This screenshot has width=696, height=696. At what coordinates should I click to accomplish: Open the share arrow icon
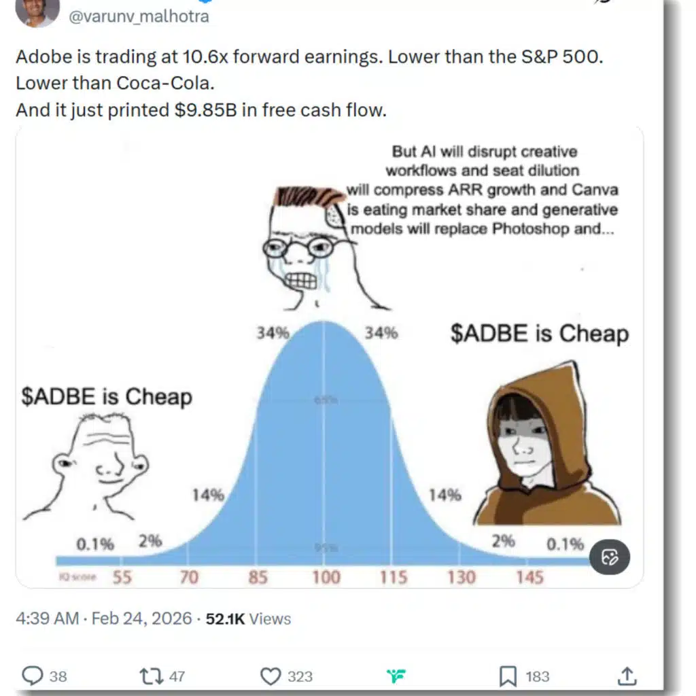[x=627, y=676]
